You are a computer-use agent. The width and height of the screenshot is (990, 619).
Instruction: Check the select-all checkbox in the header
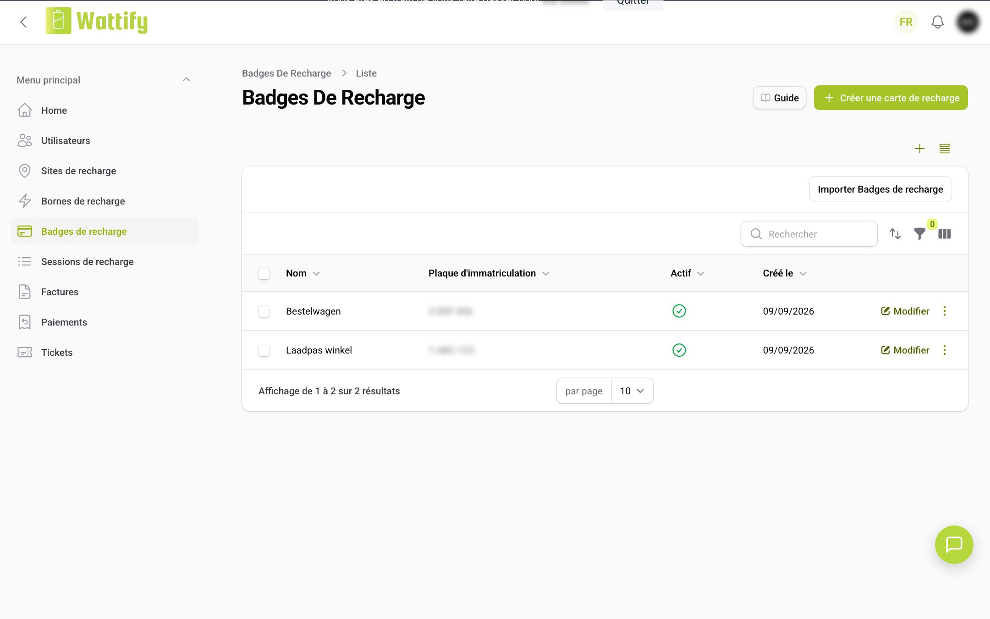point(264,273)
